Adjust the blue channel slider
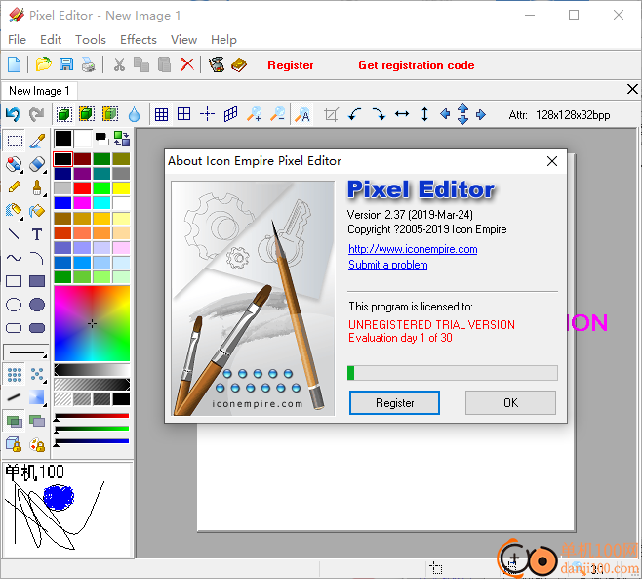This screenshot has height=579, width=642. point(92,442)
